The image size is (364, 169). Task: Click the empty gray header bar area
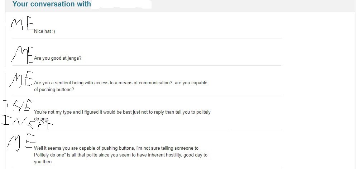click(251, 5)
